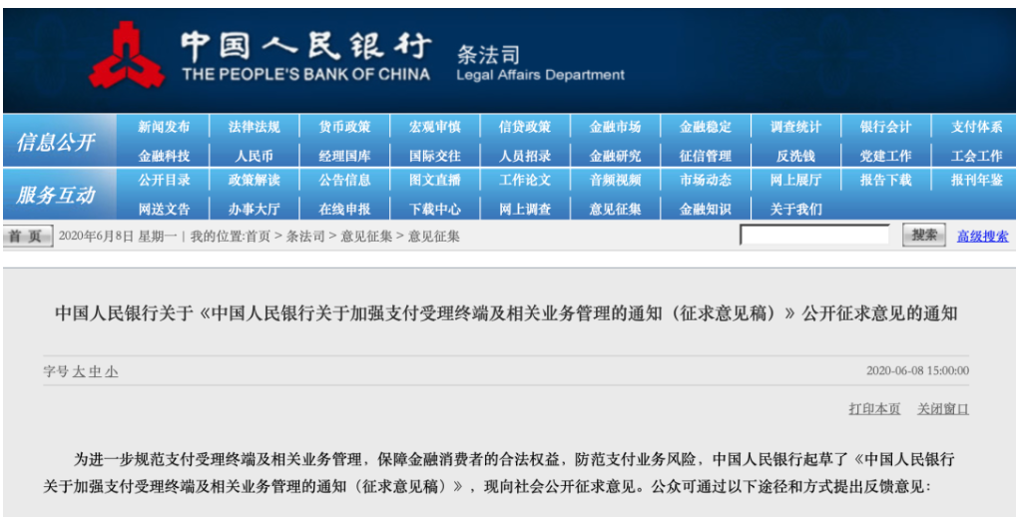1019x521 pixels.
Task: Click the article title about 支付受理终端
Action: [506, 313]
